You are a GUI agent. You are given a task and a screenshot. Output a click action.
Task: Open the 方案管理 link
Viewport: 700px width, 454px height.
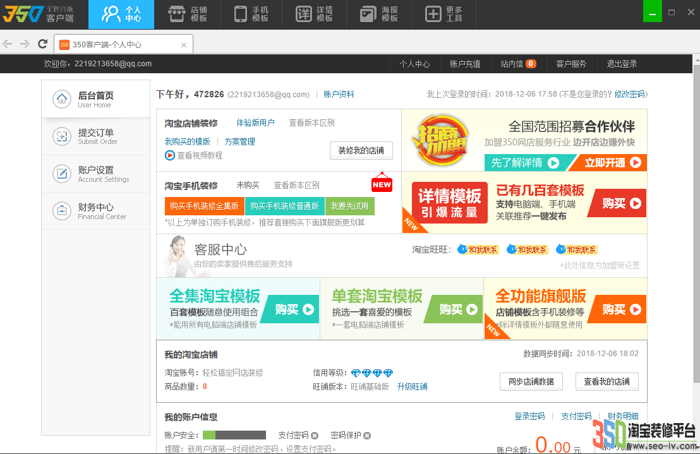point(239,141)
